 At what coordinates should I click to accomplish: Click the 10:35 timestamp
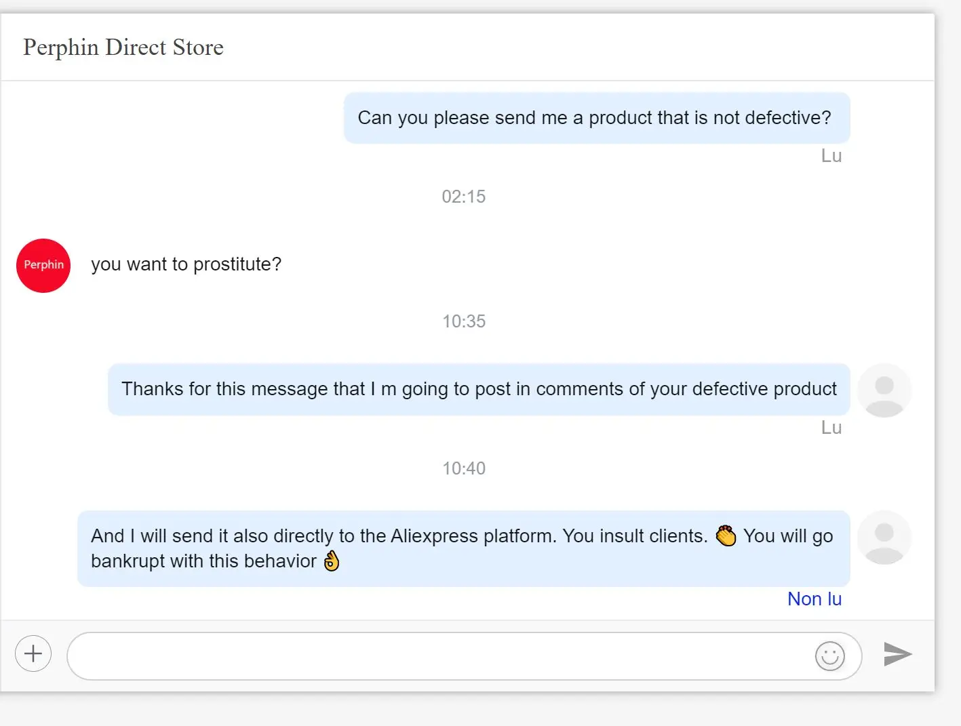pos(464,321)
